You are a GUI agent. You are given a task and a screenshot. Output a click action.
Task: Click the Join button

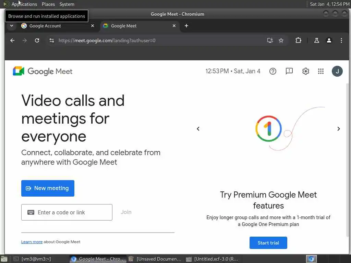pyautogui.click(x=126, y=212)
